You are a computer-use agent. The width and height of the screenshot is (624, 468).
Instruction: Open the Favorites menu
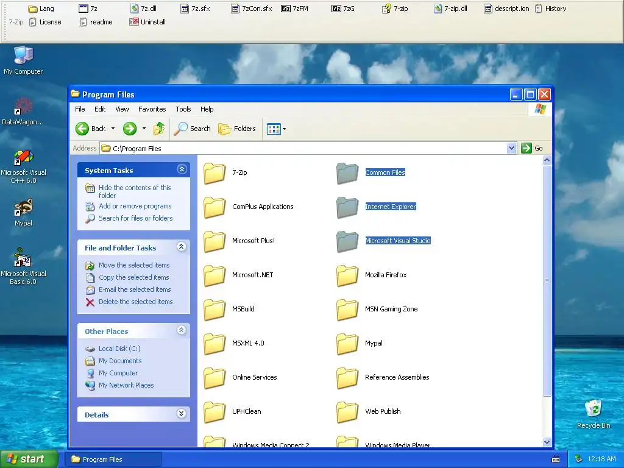(x=152, y=109)
